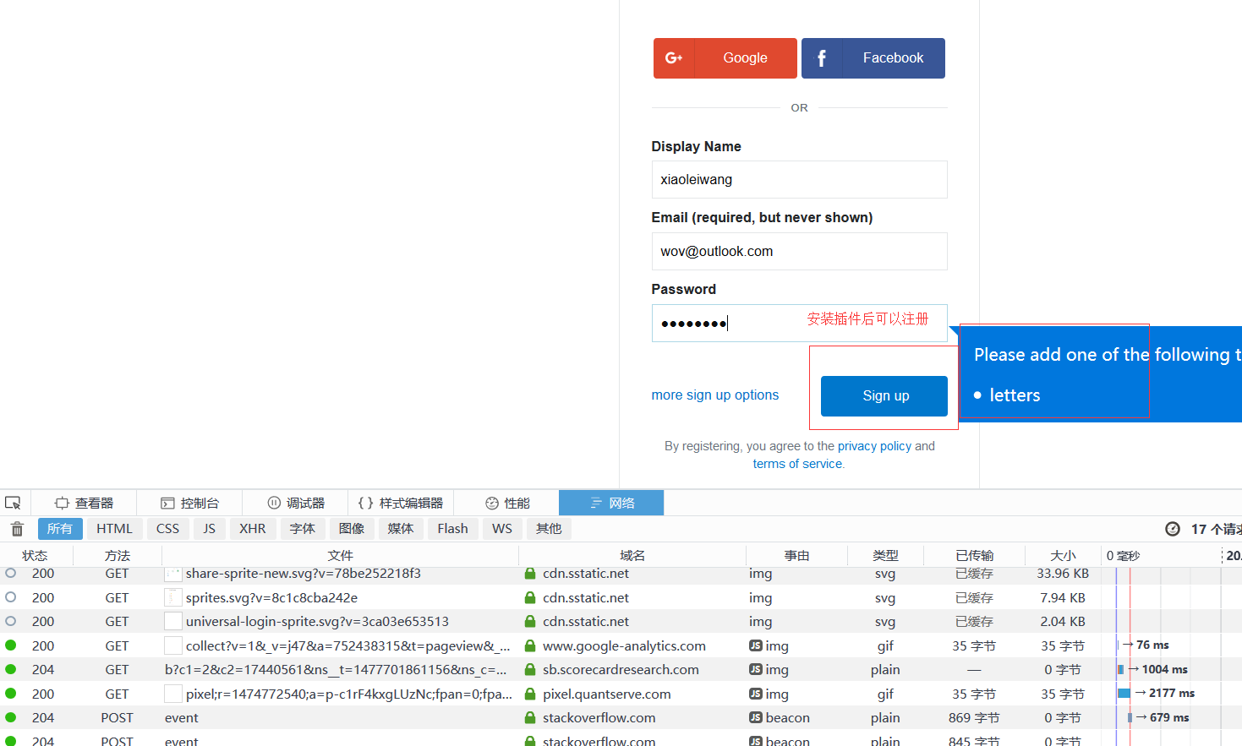1242x746 pixels.
Task: Open the 样式编辑器 style editor tab
Action: coord(401,503)
